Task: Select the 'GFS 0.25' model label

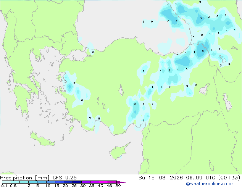Action: [65, 178]
